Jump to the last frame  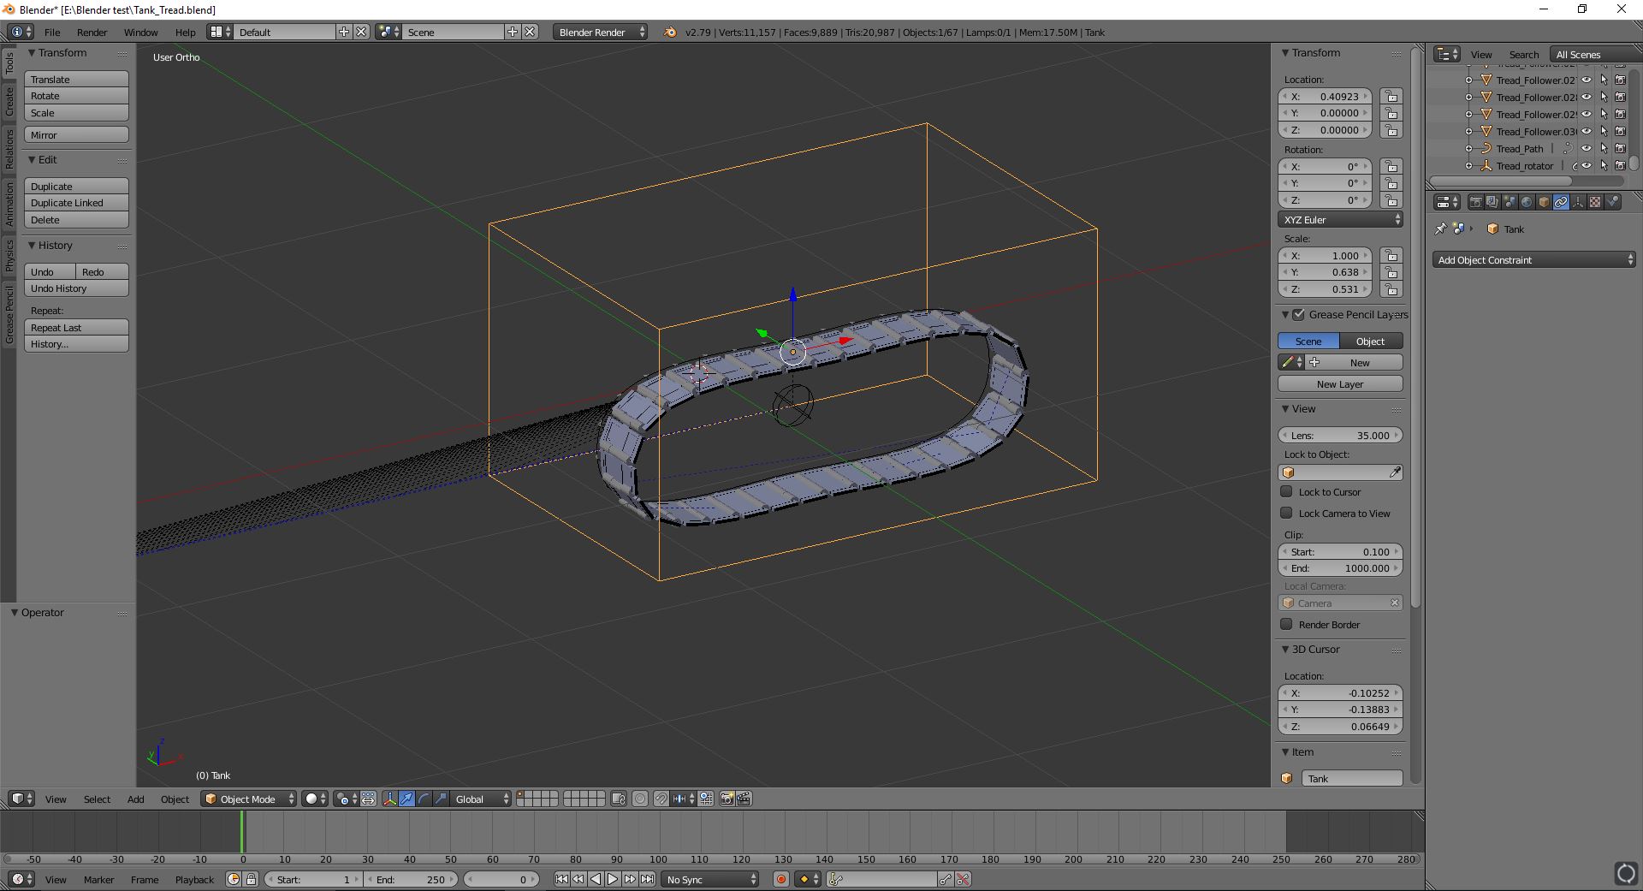pyautogui.click(x=648, y=879)
